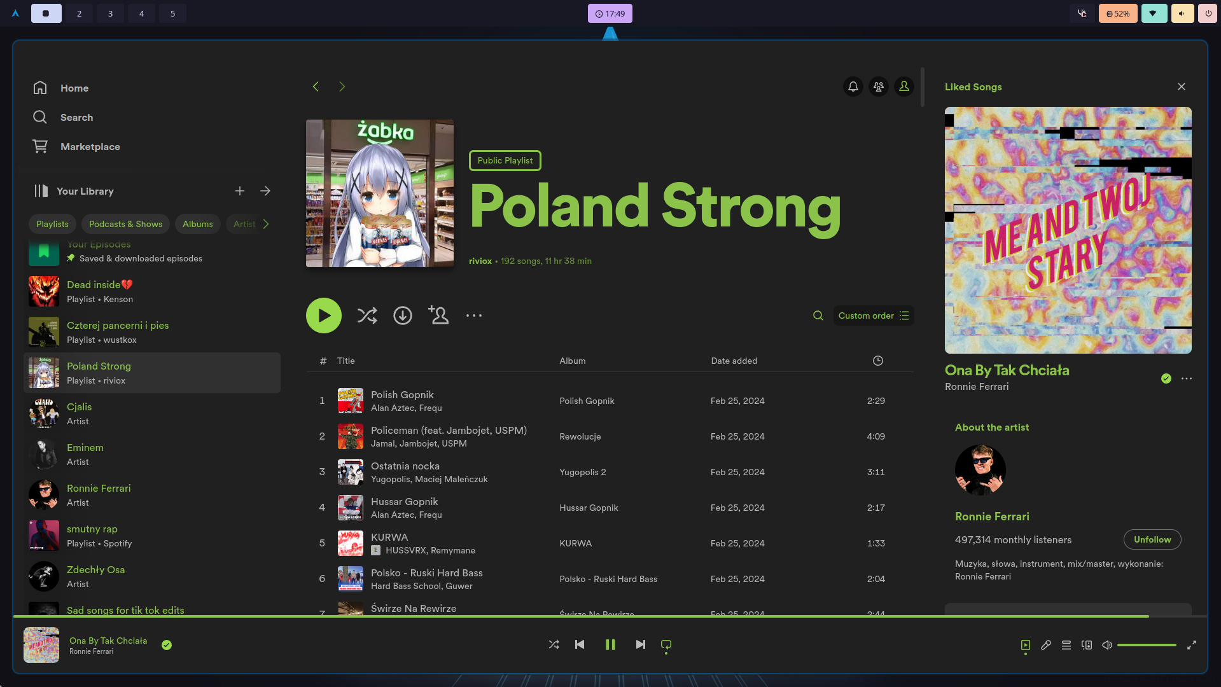Mute the volume speaker icon

tap(1107, 645)
